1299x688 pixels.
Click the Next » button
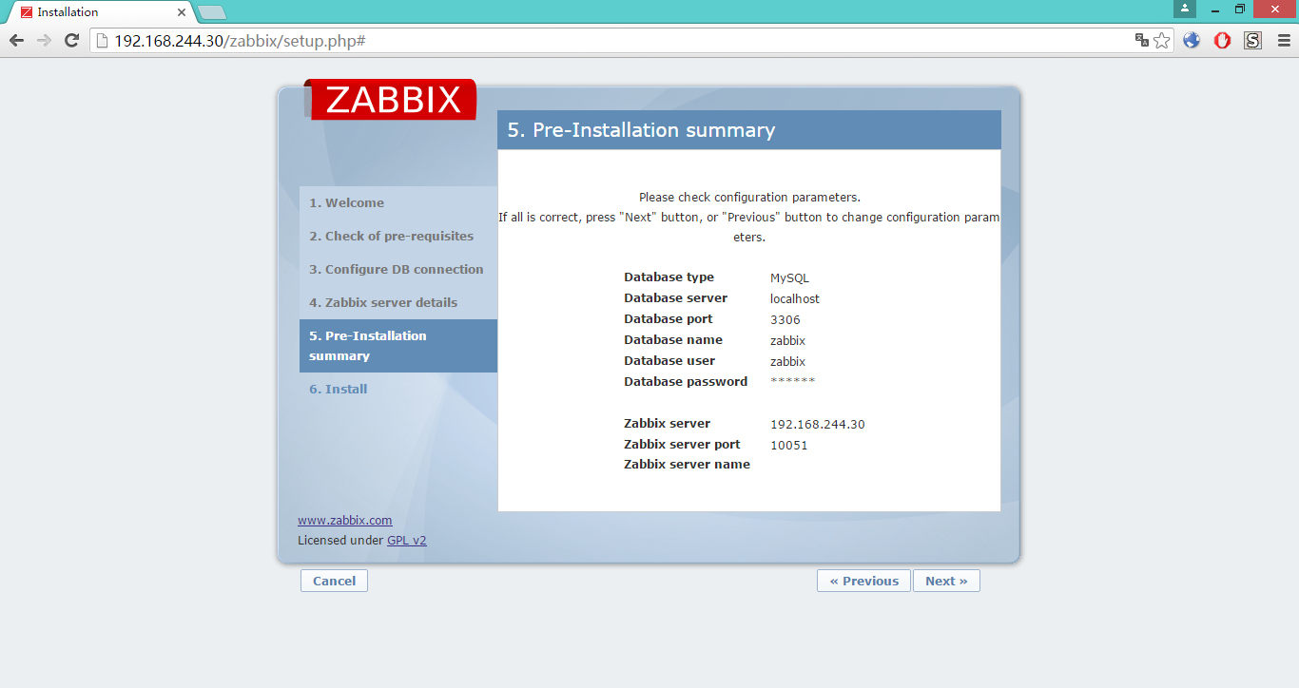[x=946, y=581]
